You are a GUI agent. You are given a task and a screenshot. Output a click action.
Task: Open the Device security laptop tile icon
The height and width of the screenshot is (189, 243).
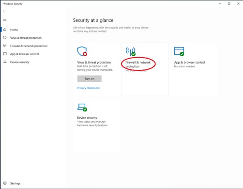click(82, 108)
